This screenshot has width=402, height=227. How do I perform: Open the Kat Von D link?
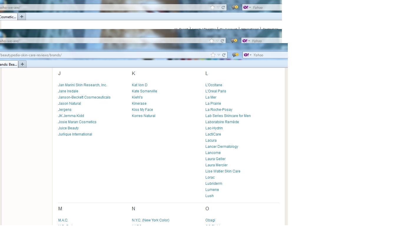(139, 85)
